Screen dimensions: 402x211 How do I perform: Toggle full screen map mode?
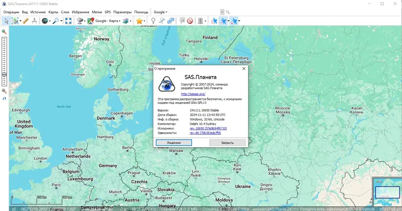(68, 21)
